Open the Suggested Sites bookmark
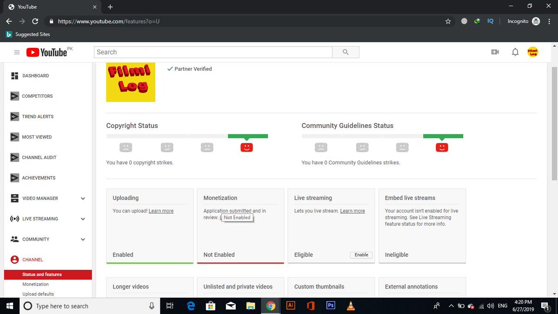This screenshot has width=558, height=314. [28, 34]
